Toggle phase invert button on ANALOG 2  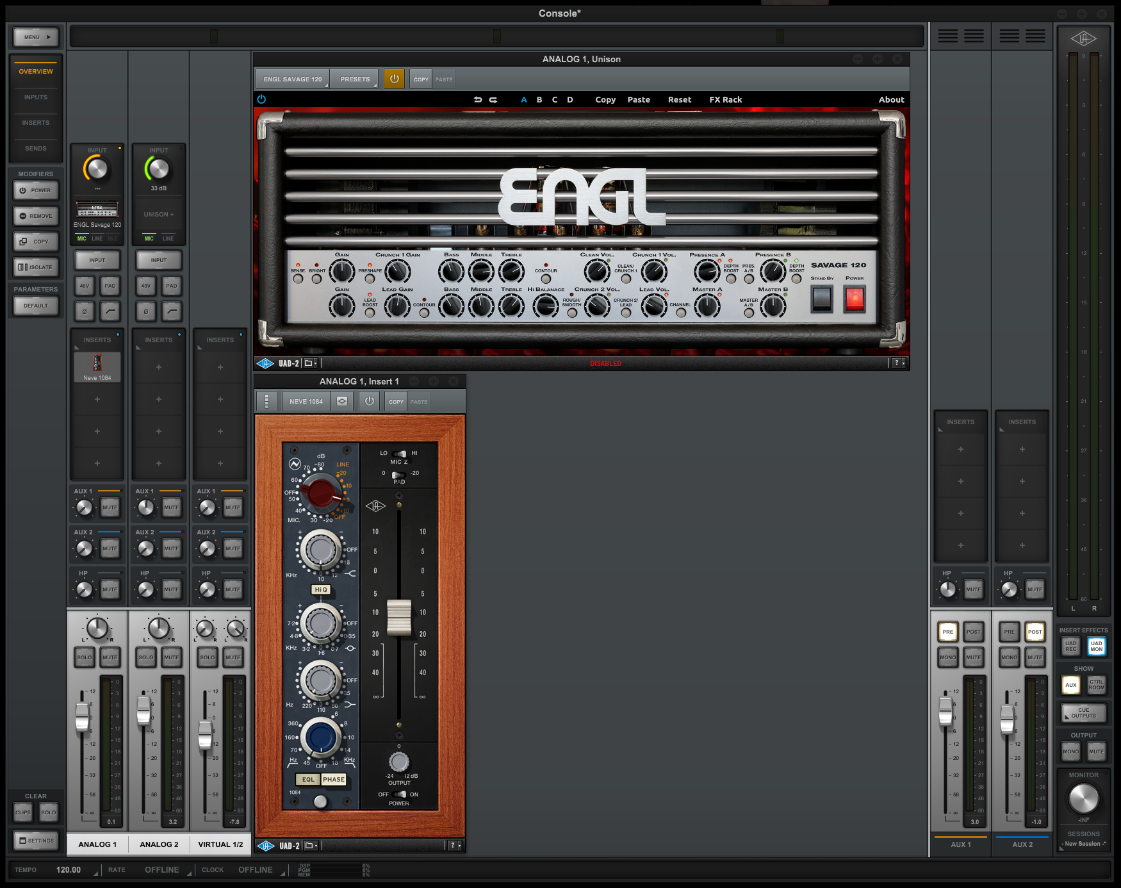146,311
